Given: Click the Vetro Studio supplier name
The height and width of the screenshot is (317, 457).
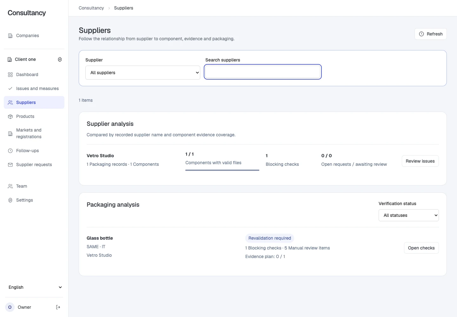Looking at the screenshot, I should [x=100, y=156].
